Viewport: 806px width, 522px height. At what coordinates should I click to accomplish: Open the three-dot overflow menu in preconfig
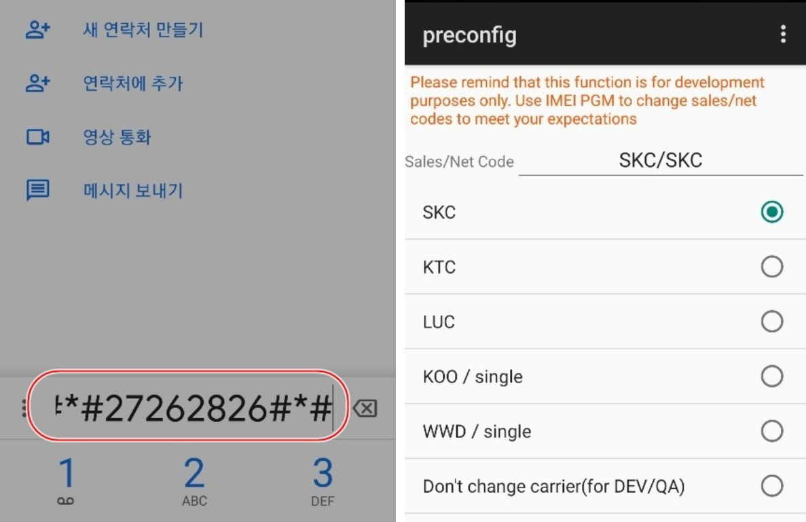pos(783,35)
